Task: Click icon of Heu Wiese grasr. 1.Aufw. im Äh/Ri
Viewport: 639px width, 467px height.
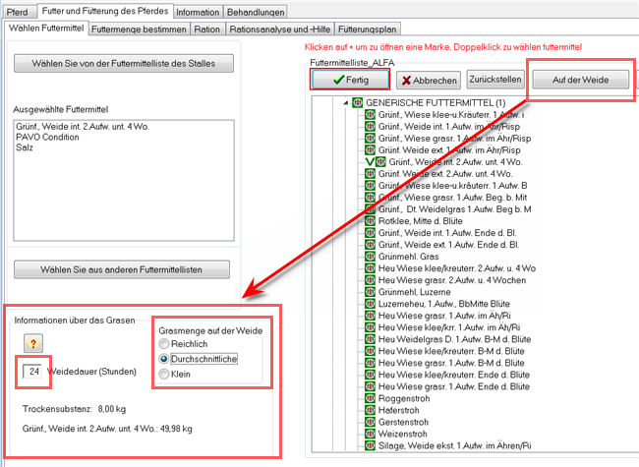Action: coord(370,316)
